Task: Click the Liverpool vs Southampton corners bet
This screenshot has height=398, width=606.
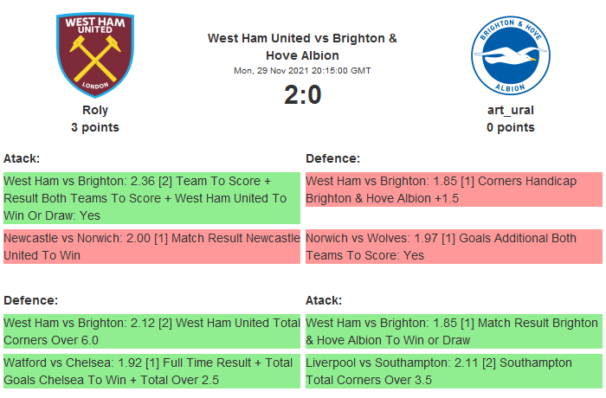Action: click(x=453, y=371)
